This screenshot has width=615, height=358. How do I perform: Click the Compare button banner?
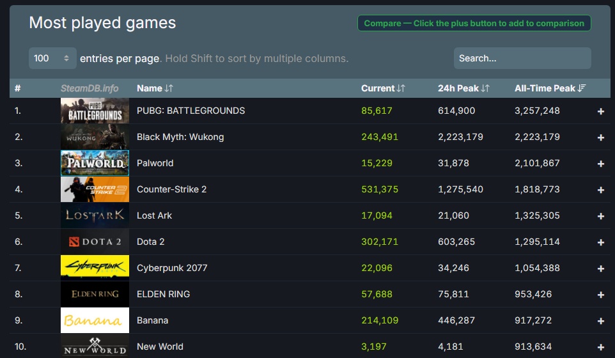[474, 24]
